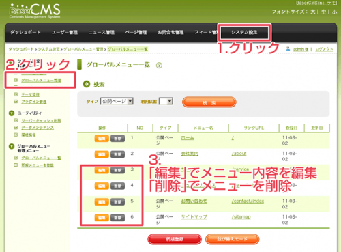Click the /about URL link
The height and width of the screenshot is (252, 341).
pos(239,154)
